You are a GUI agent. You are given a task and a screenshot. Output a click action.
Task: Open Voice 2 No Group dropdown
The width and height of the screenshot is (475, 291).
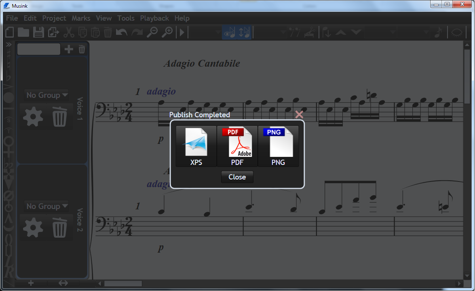[46, 206]
